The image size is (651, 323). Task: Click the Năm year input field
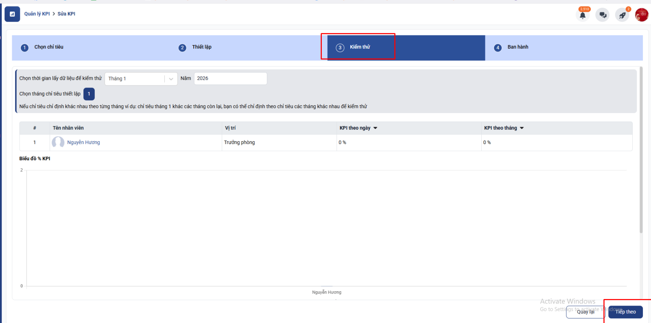230,79
